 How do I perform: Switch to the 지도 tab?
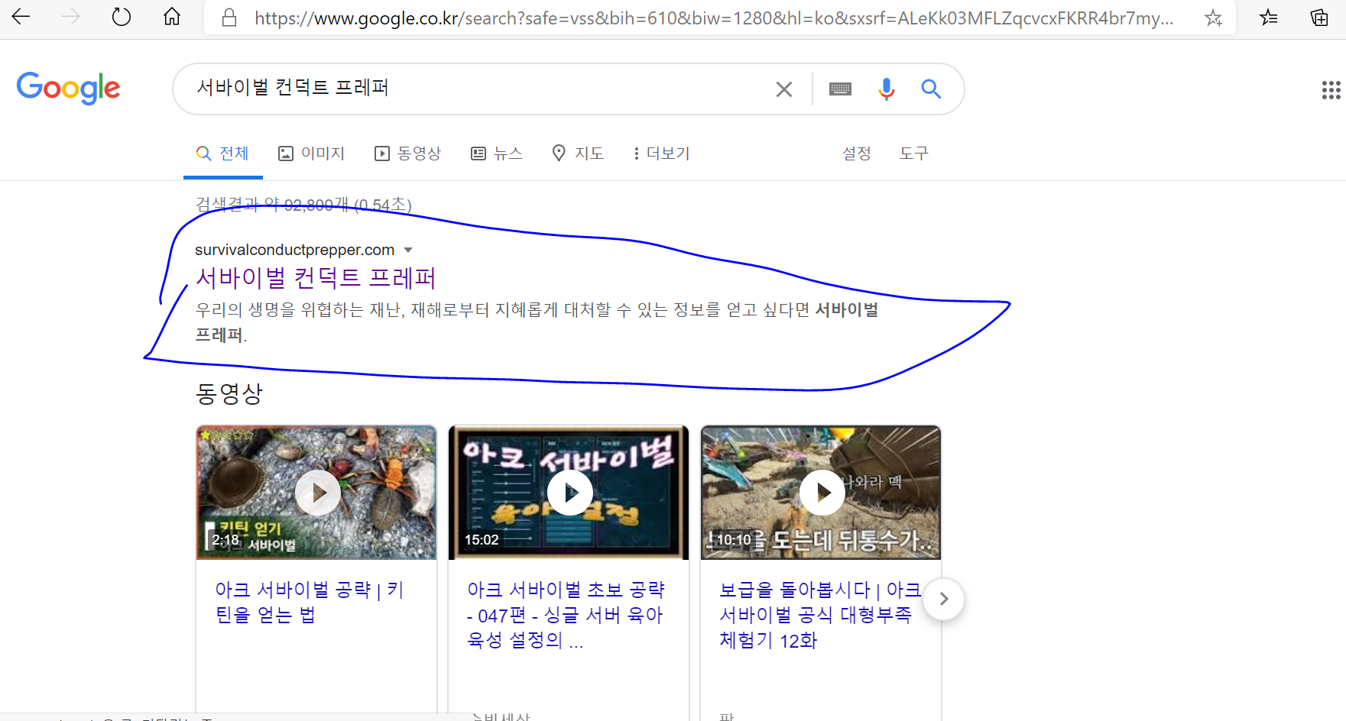578,154
